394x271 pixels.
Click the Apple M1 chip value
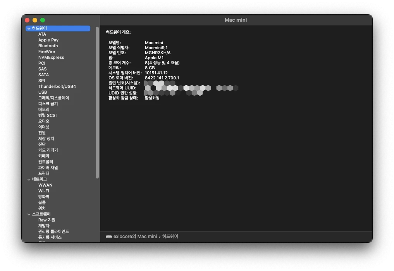click(154, 58)
